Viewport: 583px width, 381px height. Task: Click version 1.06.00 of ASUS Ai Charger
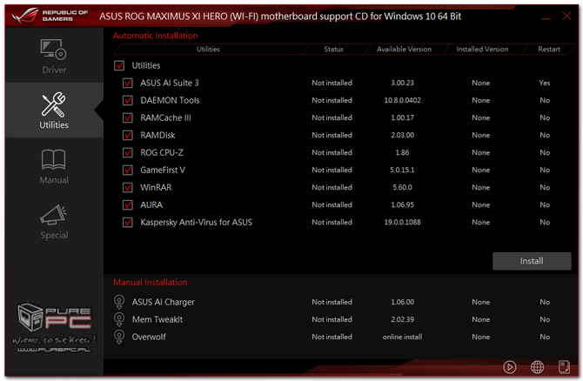click(x=402, y=302)
